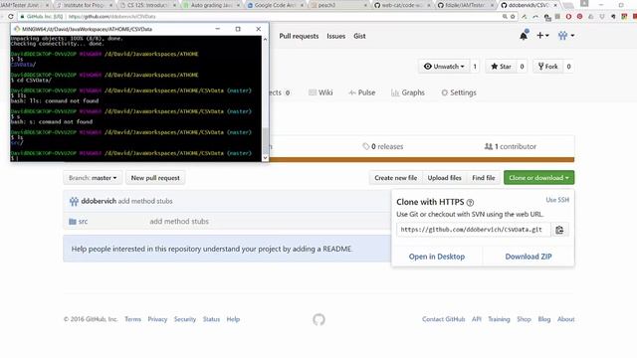Toggle Unwatch for this repository
Screen dimensions: 637x358
click(444, 67)
